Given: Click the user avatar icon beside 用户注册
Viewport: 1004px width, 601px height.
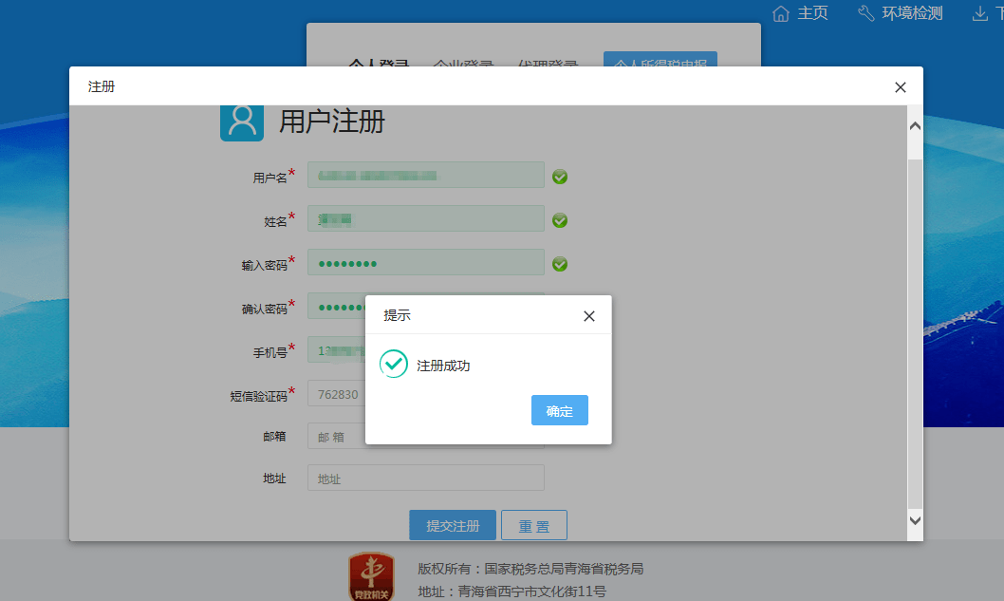Looking at the screenshot, I should coord(241,122).
